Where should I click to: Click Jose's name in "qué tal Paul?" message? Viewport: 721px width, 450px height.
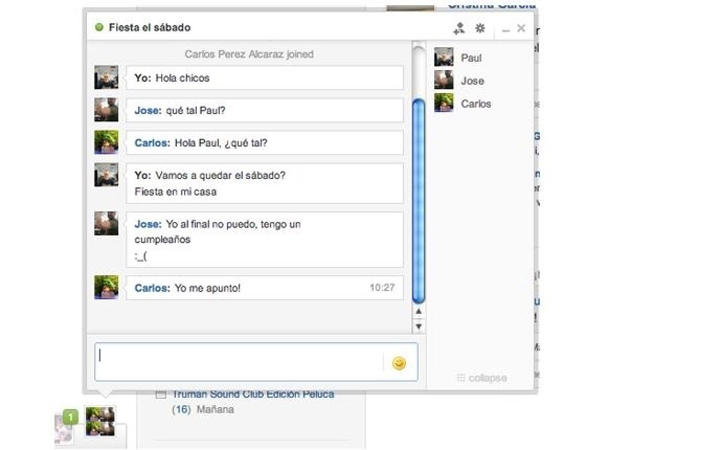148,111
